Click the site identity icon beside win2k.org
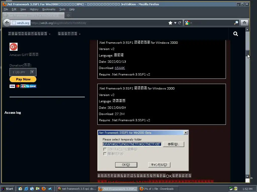The width and height of the screenshot is (257, 192). (14, 23)
